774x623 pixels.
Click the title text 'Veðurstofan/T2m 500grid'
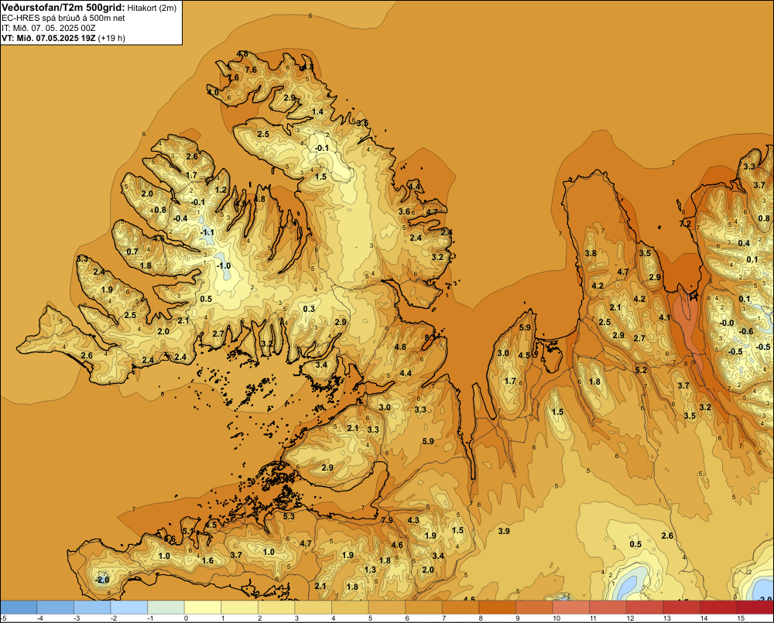(63, 8)
